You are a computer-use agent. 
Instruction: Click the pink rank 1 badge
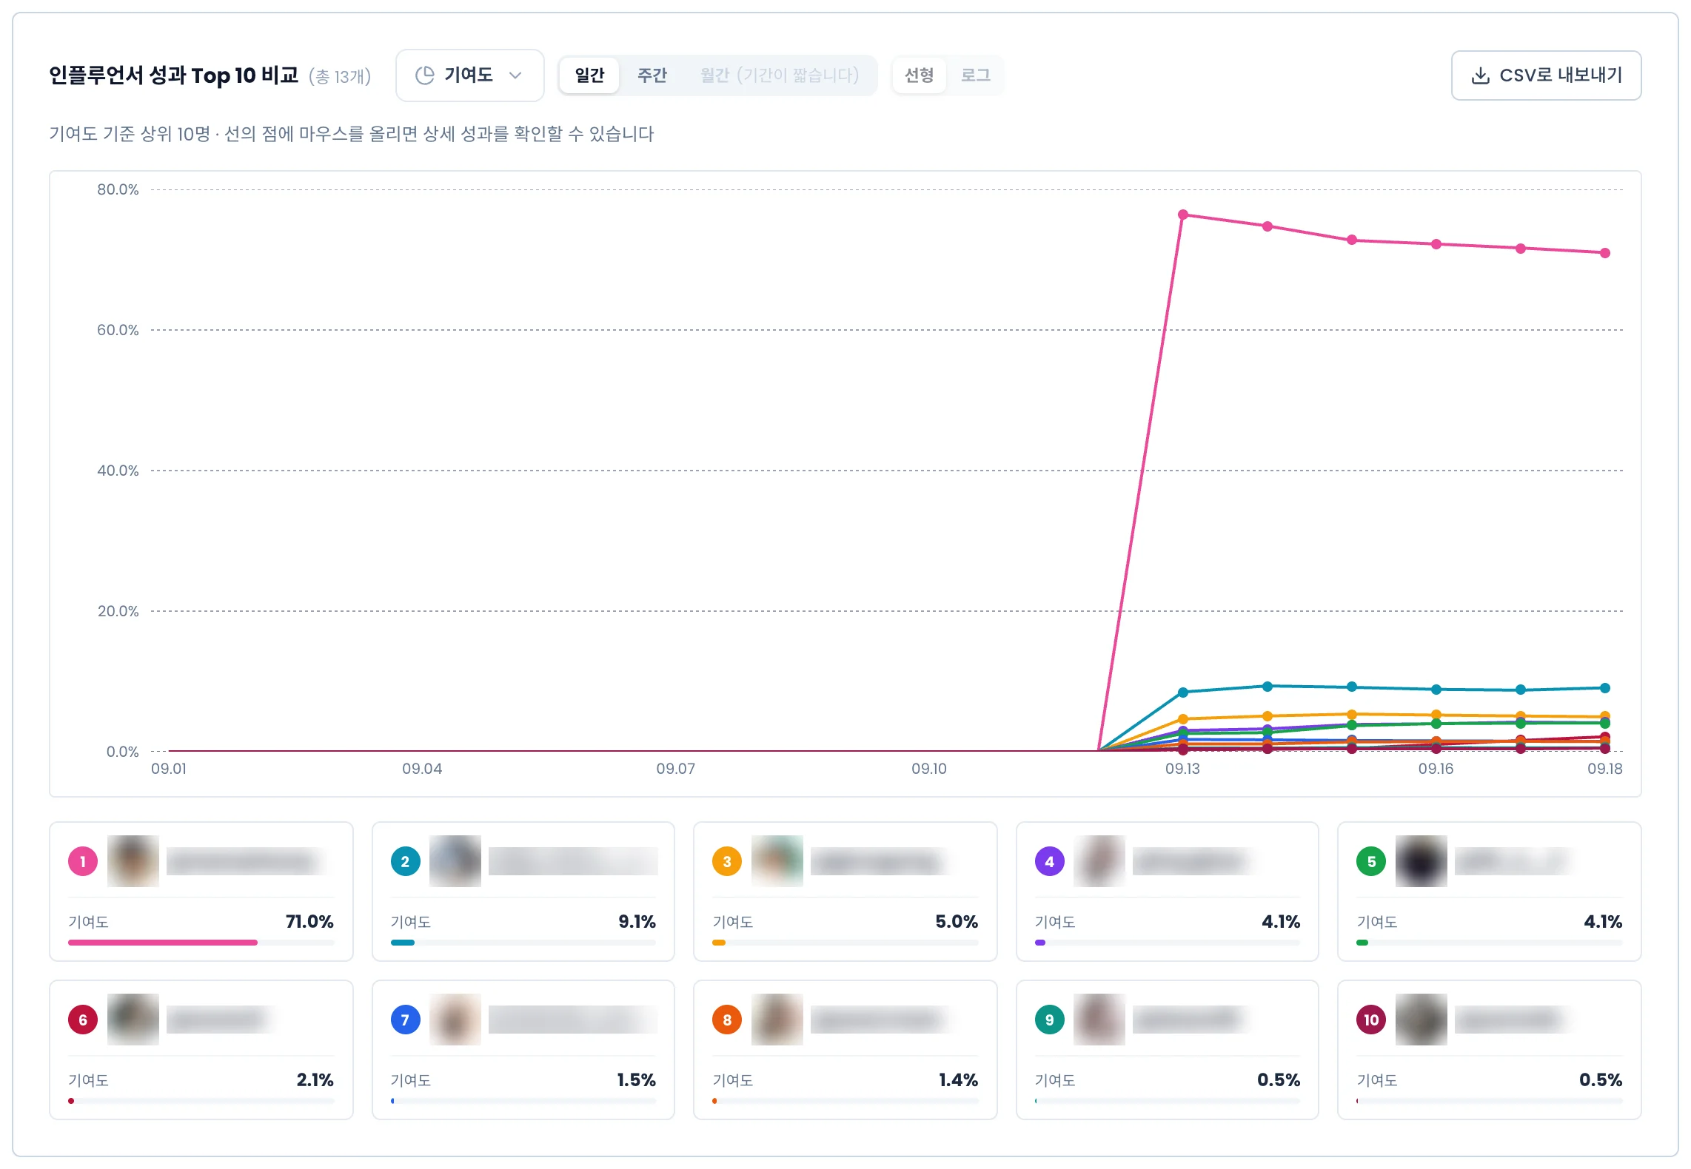83,861
